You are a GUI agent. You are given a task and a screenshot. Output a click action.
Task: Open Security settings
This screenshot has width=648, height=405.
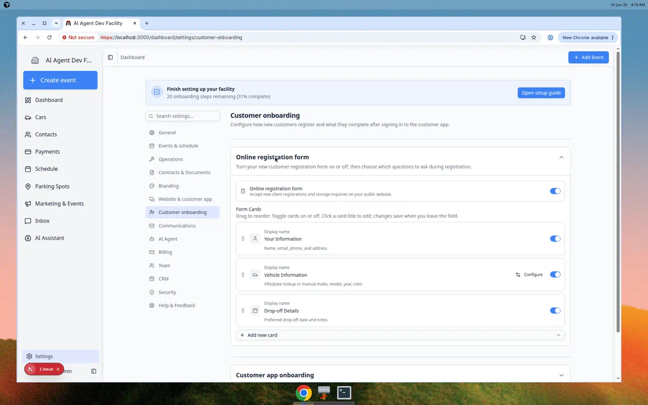pos(182,292)
